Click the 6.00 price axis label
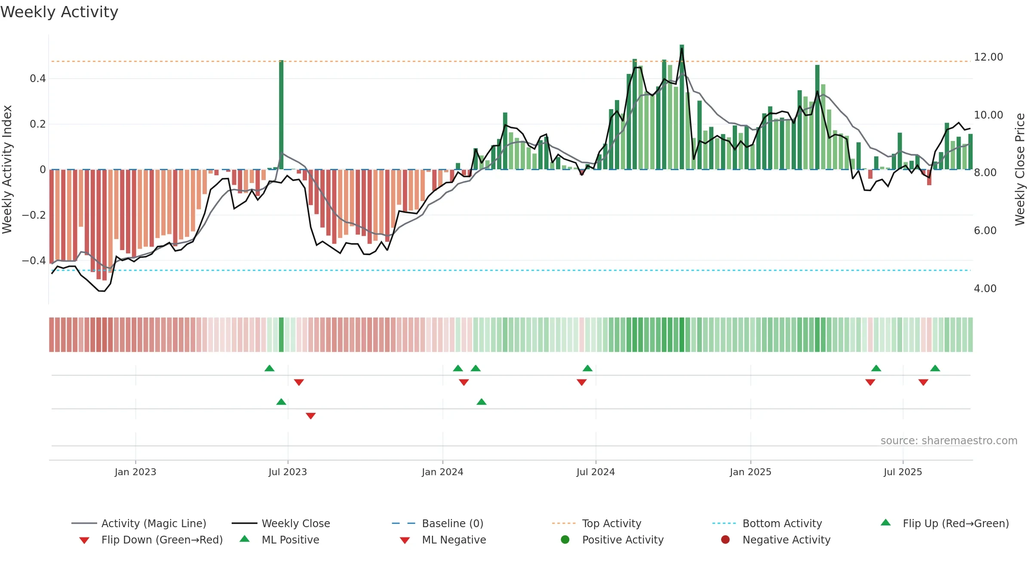This screenshot has height=580, width=1032. coord(985,231)
